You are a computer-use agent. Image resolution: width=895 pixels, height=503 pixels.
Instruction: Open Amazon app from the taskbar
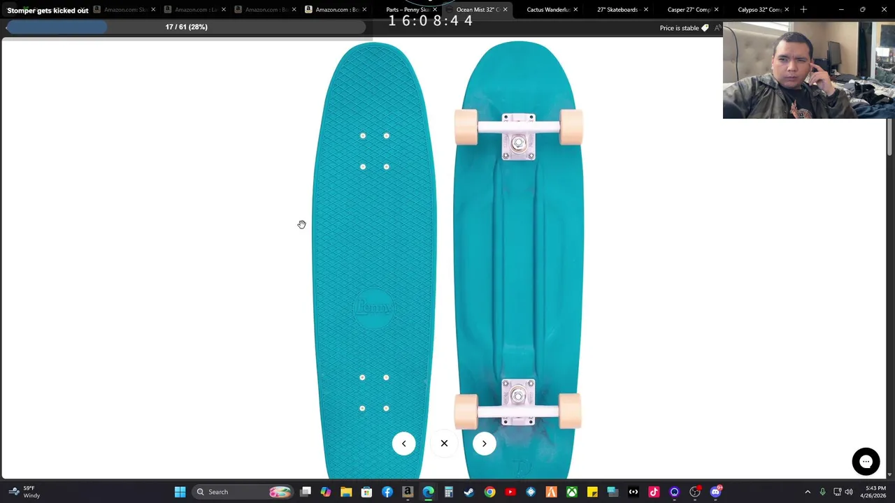pyautogui.click(x=408, y=492)
